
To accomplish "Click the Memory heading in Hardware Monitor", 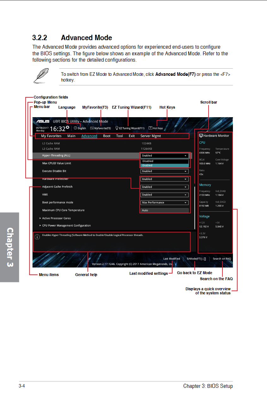I will [205, 185].
